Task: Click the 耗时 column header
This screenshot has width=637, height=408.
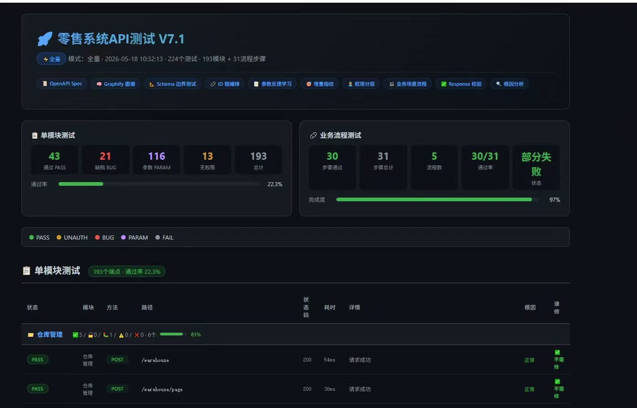Action: (330, 308)
